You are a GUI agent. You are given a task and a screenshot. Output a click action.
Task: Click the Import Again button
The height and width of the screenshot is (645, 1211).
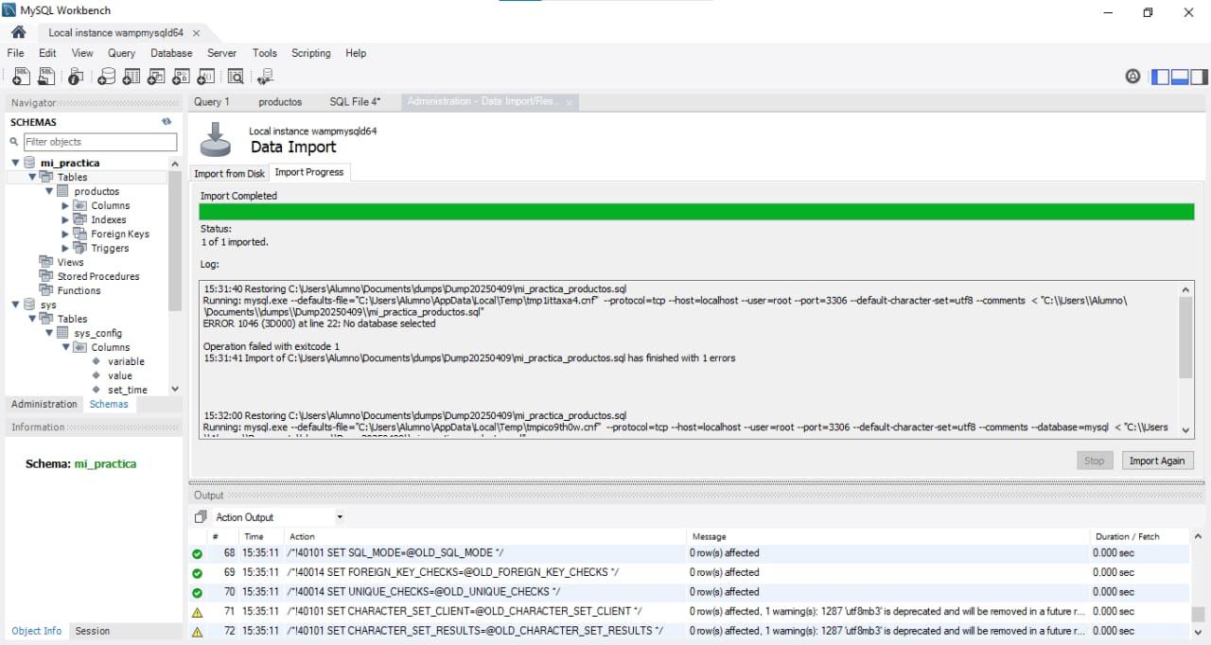1157,461
